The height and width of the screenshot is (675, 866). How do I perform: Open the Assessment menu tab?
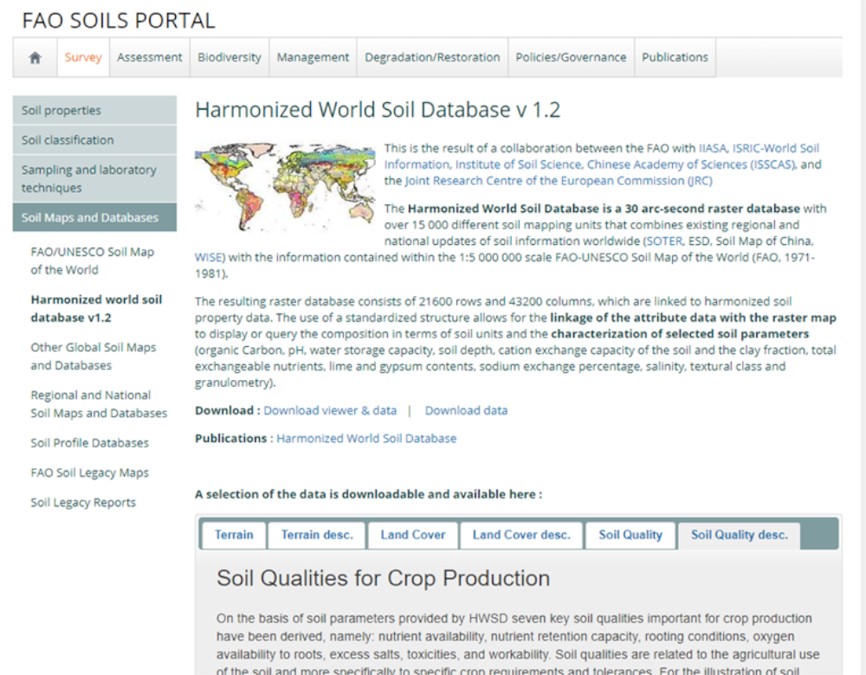(x=149, y=57)
